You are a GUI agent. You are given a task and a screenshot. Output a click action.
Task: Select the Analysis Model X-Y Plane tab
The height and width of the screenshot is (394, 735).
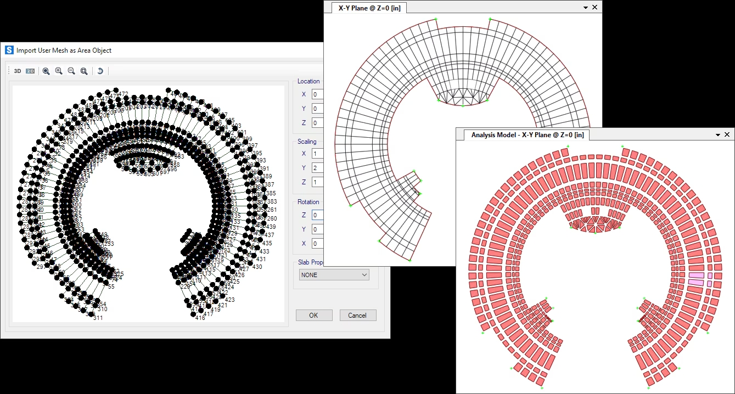[526, 135]
